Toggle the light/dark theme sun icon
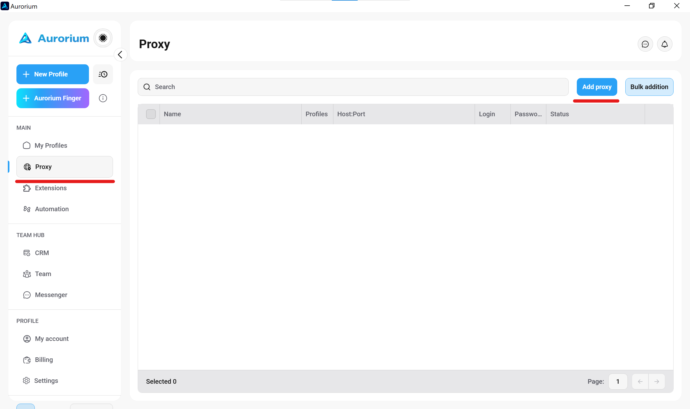 pyautogui.click(x=103, y=38)
